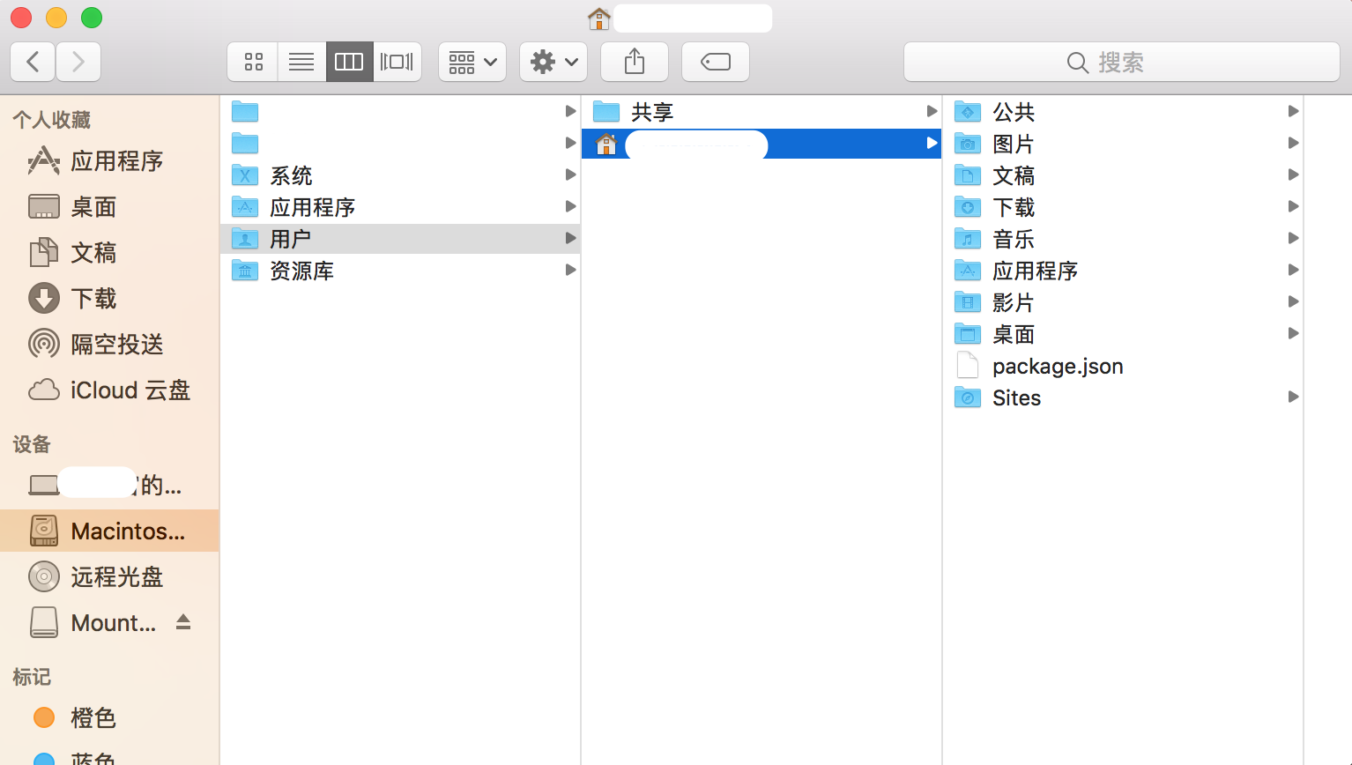The width and height of the screenshot is (1352, 765).
Task: Click the 应用程序 sidebar icon
Action: 44,161
